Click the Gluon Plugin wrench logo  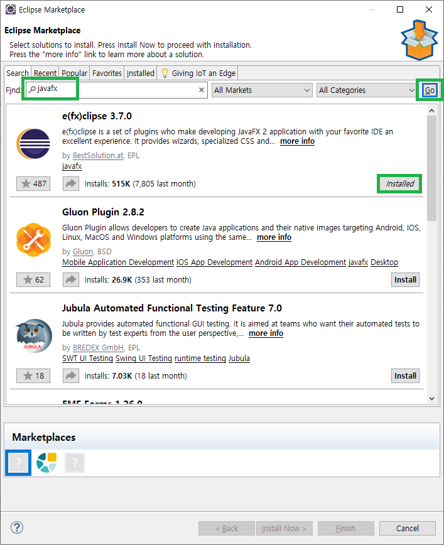33,240
